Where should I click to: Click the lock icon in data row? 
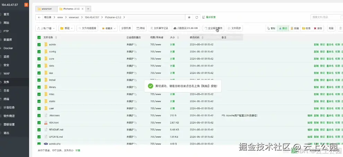click(135, 66)
